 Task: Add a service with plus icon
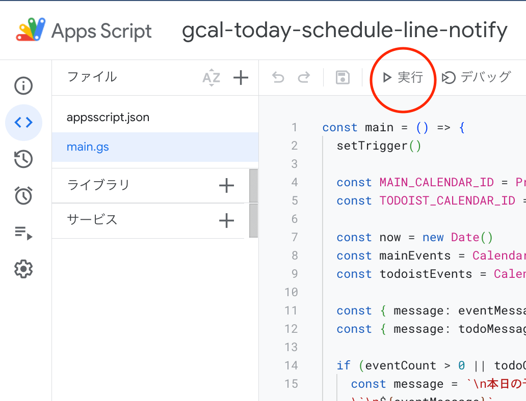pyautogui.click(x=226, y=220)
